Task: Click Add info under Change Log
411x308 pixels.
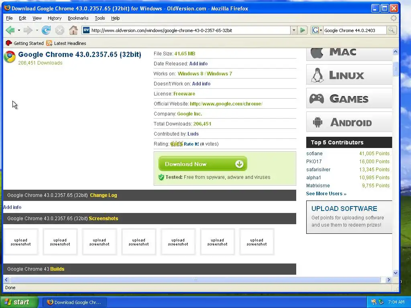Action: tap(12, 207)
